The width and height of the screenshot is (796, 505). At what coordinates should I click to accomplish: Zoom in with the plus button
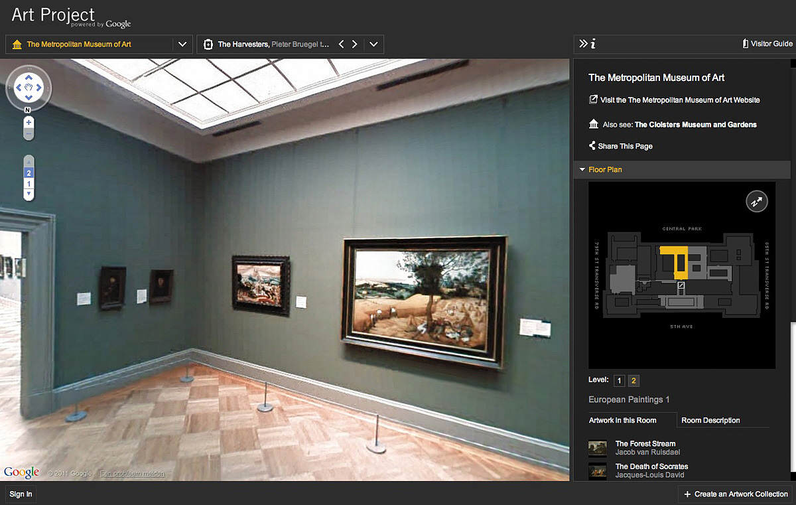pos(29,123)
